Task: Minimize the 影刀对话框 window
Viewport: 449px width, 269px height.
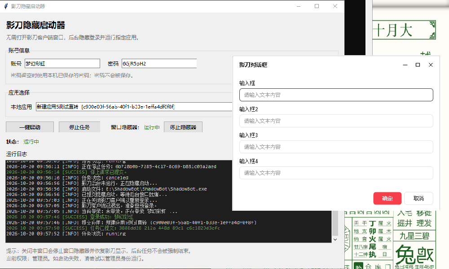Action: 405,65
